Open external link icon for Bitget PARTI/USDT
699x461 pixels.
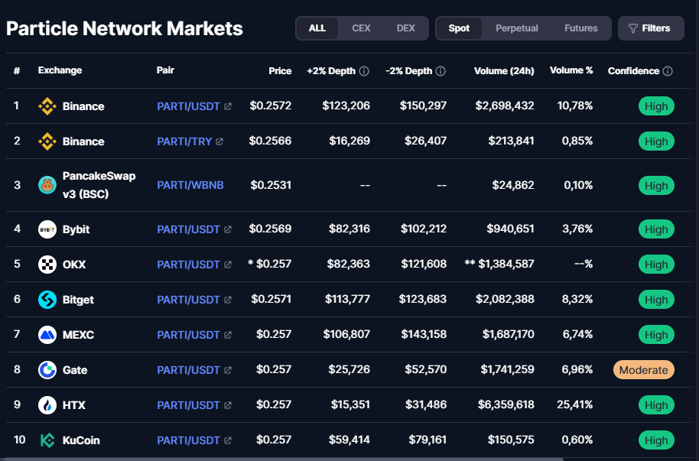[x=228, y=300]
